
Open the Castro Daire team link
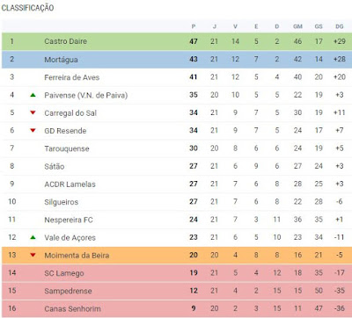click(x=65, y=41)
